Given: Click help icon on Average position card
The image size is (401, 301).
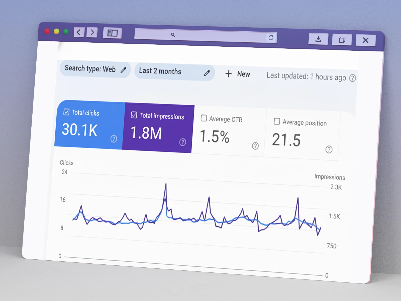Looking at the screenshot, I should point(329,149).
